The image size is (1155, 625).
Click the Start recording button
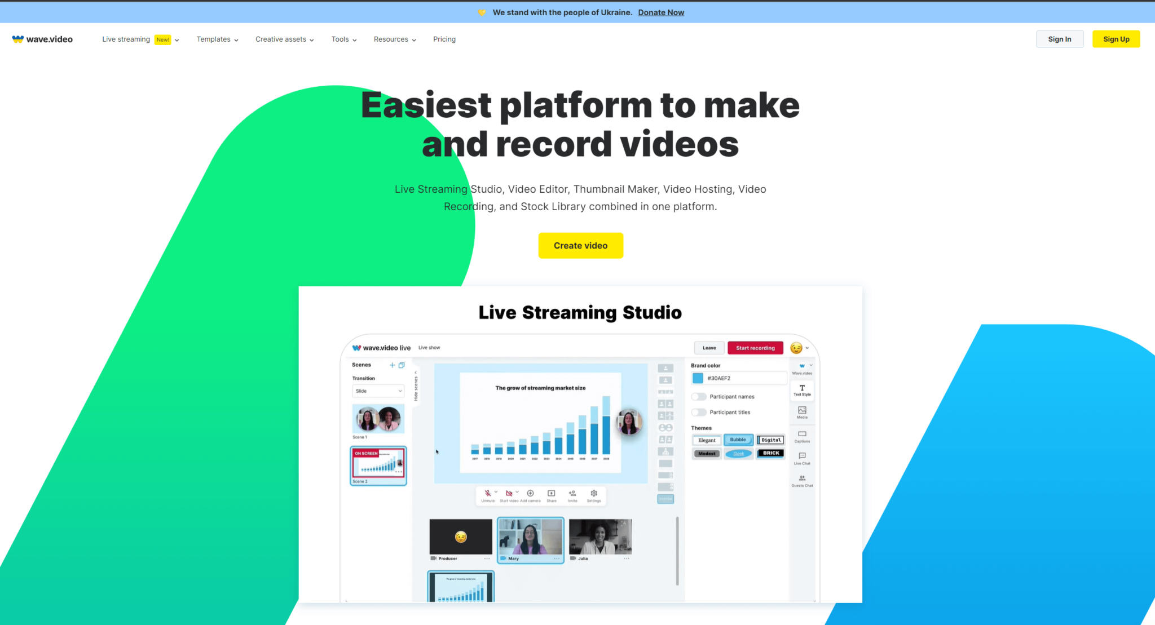[x=755, y=347]
